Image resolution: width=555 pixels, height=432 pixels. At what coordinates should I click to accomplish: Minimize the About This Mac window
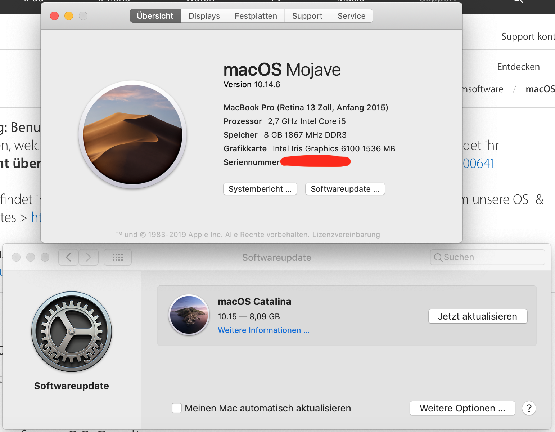pos(69,16)
